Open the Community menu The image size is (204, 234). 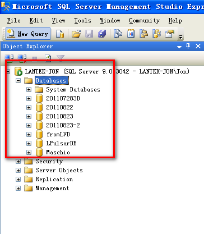click(x=144, y=20)
